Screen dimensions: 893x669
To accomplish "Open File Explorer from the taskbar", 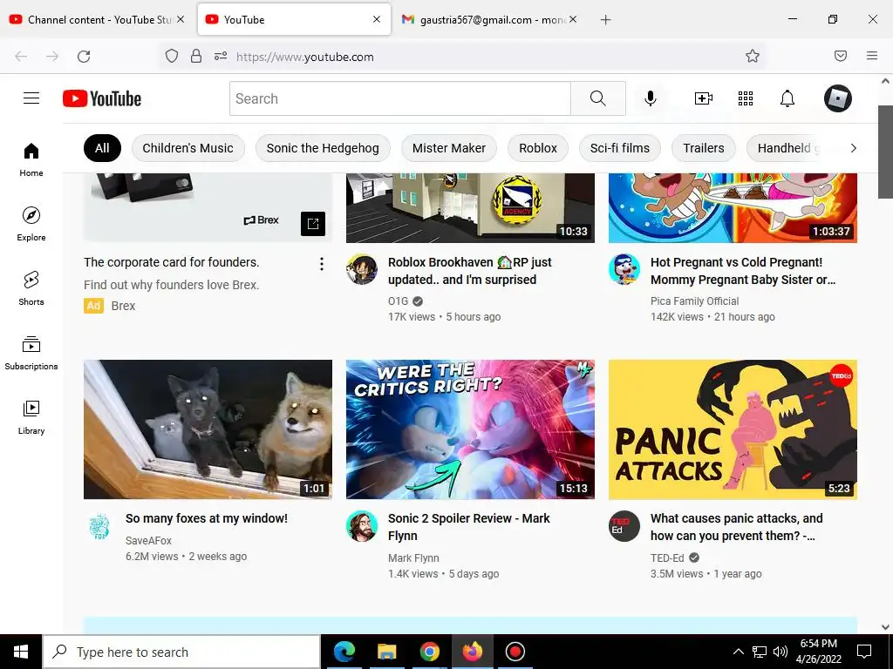I will pos(386,652).
